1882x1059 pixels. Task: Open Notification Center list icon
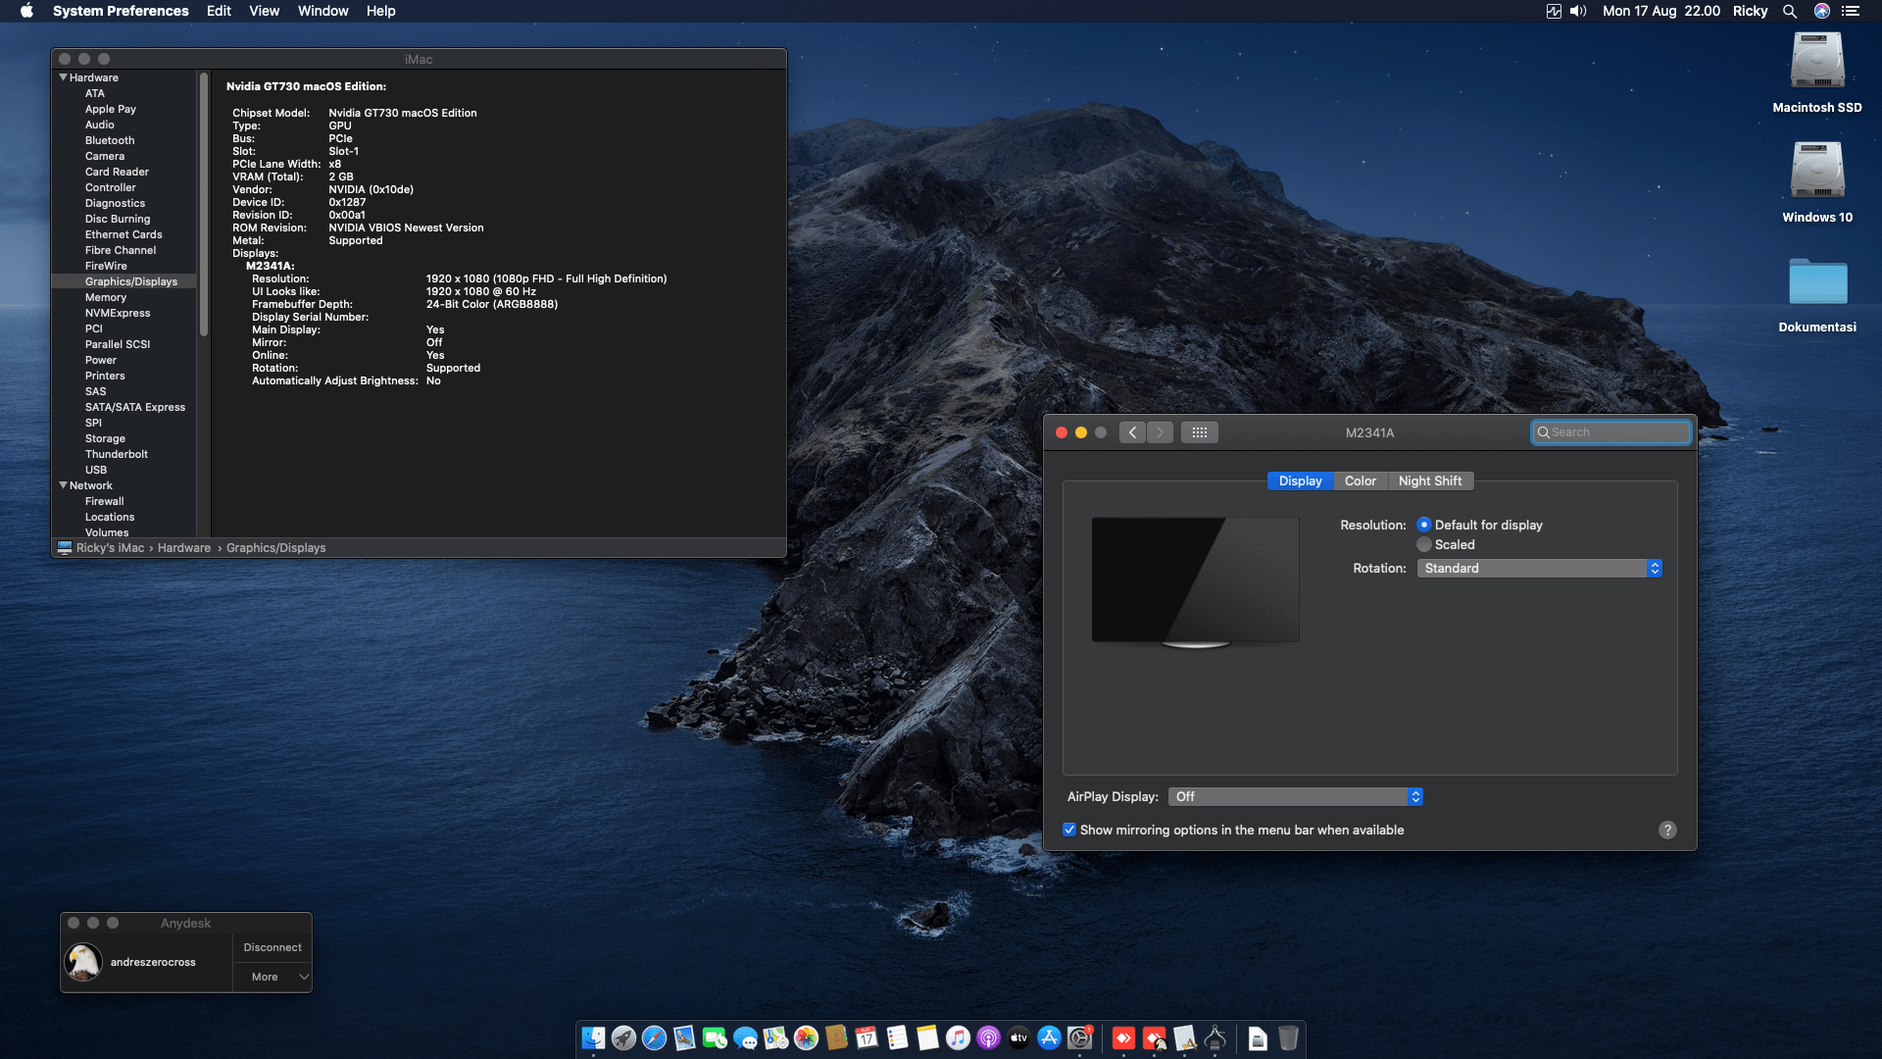(x=1851, y=11)
